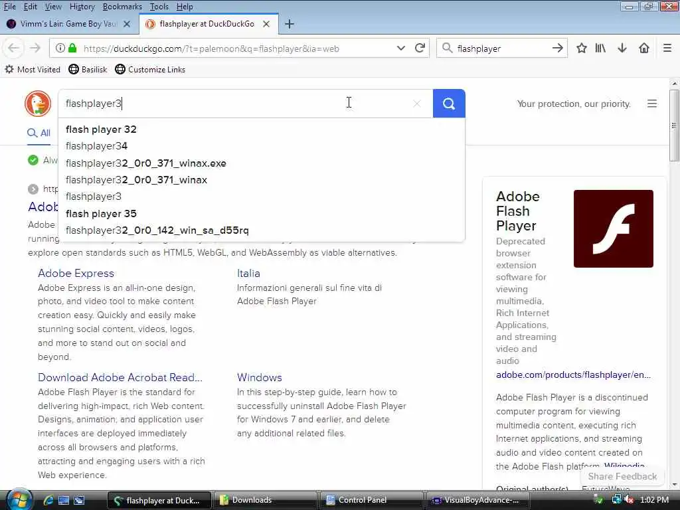680x510 pixels.
Task: Open the File menu
Action: [x=9, y=7]
